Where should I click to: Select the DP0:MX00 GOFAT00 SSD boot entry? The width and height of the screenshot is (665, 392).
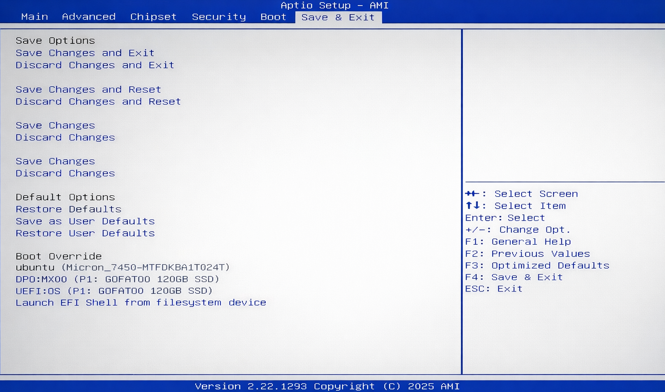tap(118, 279)
